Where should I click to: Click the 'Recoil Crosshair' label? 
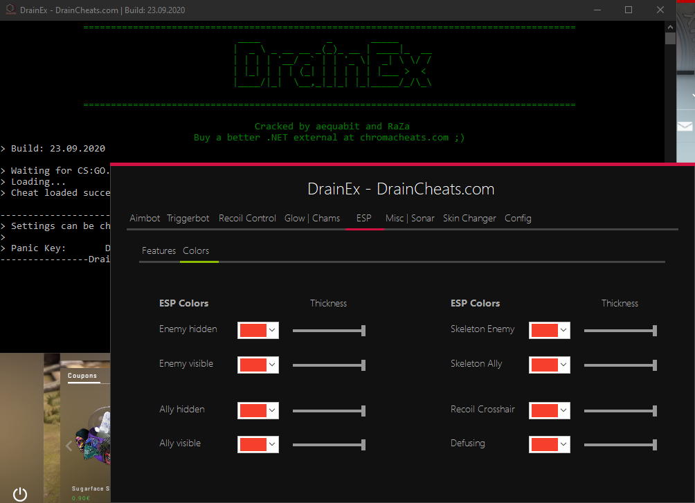[x=482, y=409]
